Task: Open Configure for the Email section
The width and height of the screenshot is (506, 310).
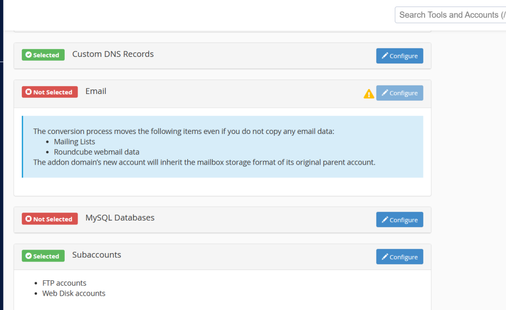Action: click(x=399, y=93)
